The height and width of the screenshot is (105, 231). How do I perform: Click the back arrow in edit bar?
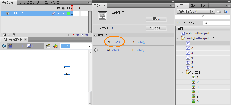pyautogui.click(x=4, y=46)
